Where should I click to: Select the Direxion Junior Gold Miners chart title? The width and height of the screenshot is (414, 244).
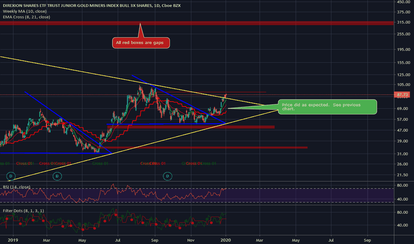click(92, 5)
